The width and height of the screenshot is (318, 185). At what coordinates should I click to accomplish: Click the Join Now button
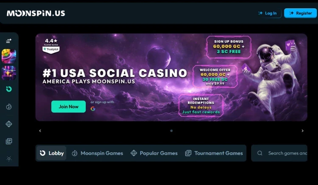coord(68,106)
